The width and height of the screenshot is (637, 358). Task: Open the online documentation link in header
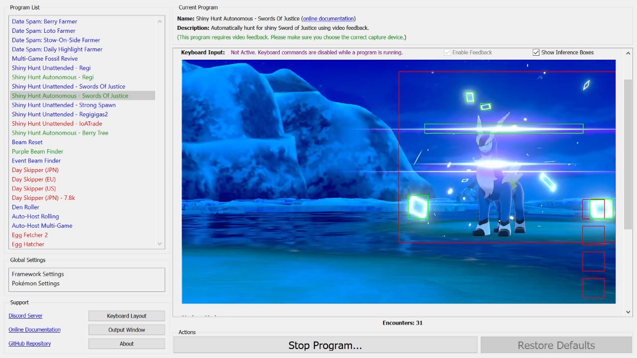tap(328, 19)
